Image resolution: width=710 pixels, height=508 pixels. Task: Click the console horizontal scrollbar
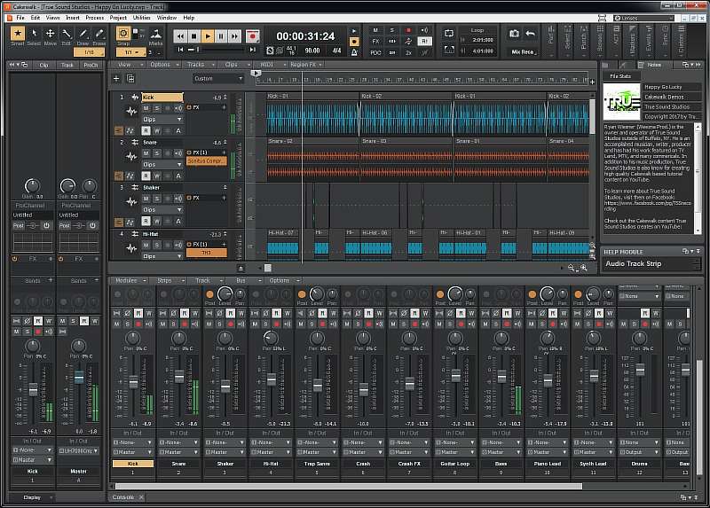349,487
